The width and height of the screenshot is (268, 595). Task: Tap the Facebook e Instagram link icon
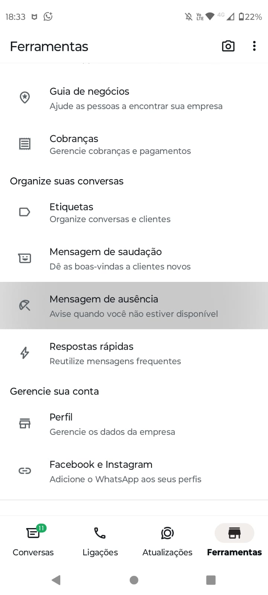pos(25,471)
